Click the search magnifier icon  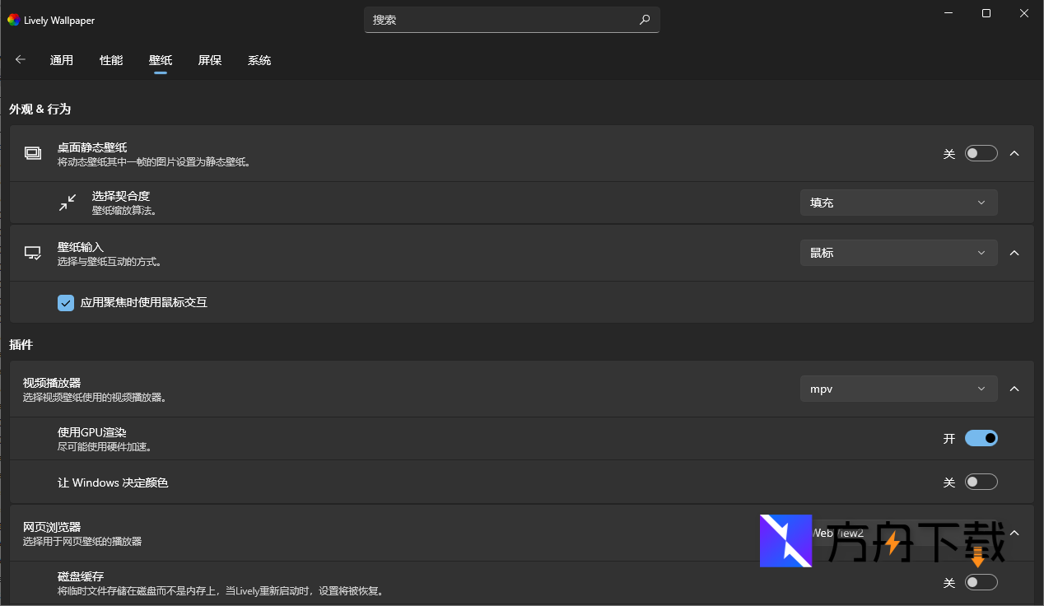coord(645,20)
